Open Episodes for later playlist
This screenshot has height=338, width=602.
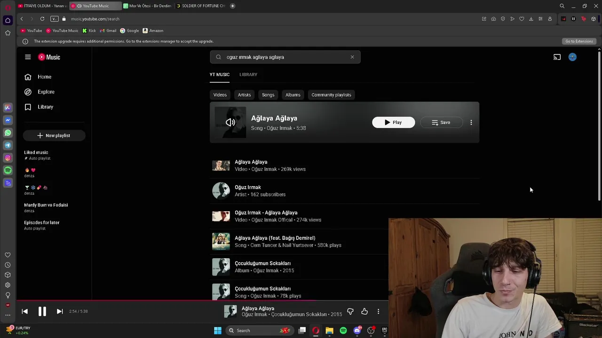(x=42, y=225)
